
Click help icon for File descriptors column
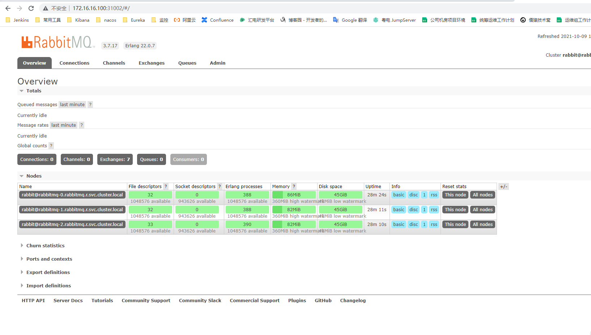(166, 187)
